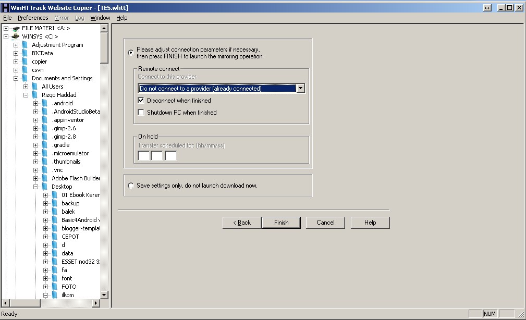Image resolution: width=526 pixels, height=320 pixels.
Task: Go back with the Back button
Action: click(241, 223)
